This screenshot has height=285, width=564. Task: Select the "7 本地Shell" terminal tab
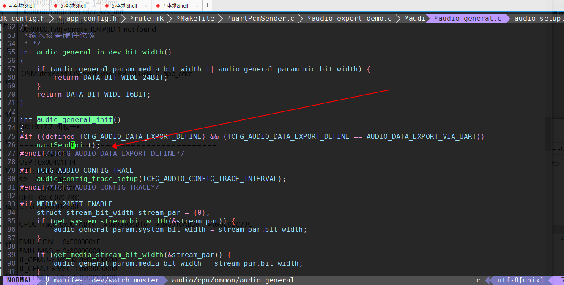coord(175,5)
